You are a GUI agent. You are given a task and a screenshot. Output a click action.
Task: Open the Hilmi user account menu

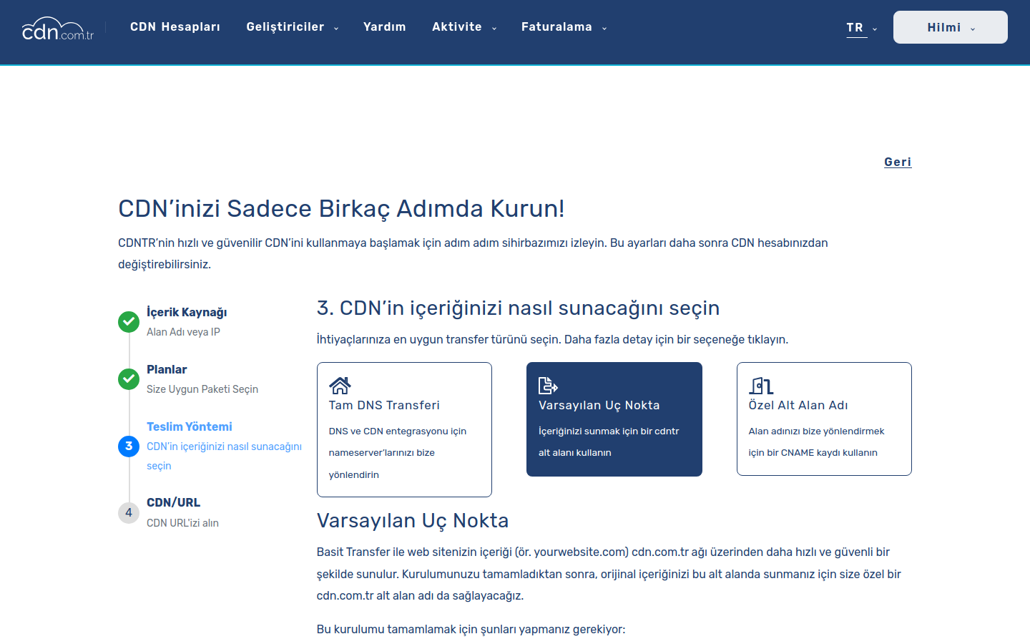tap(951, 27)
